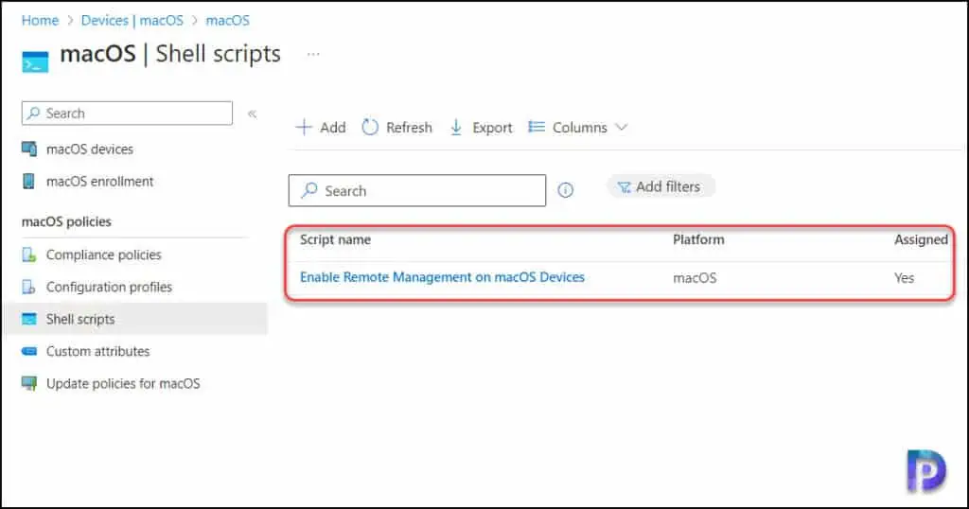Sort by Assigned column header
Viewport: 969px width, 509px height.
pos(921,239)
